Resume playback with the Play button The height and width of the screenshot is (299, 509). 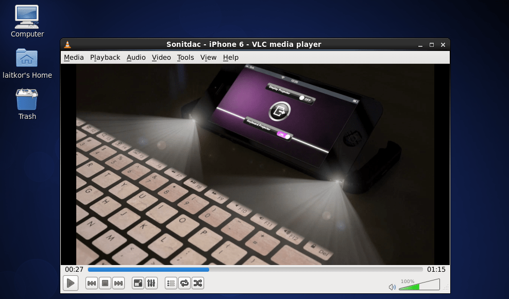coord(71,283)
